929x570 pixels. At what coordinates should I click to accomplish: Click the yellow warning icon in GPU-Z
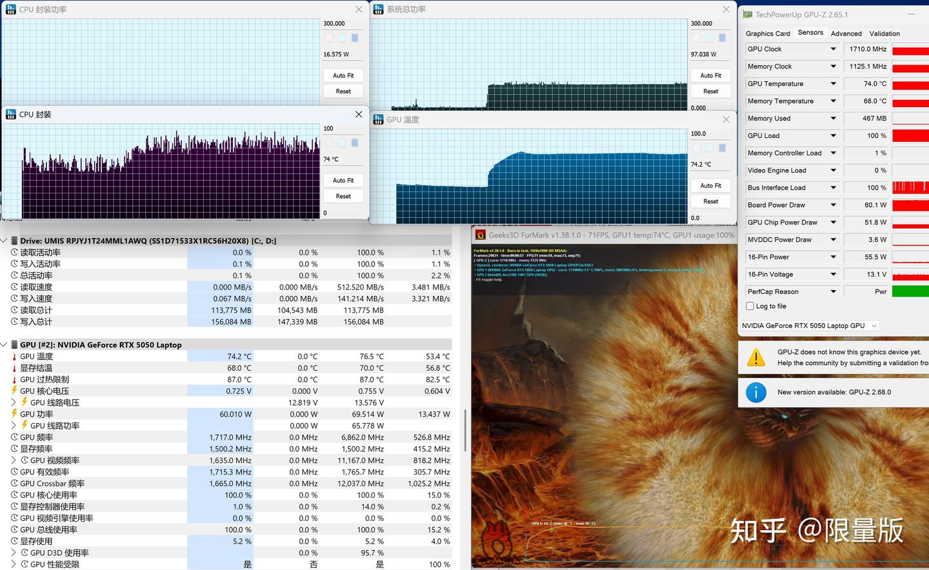click(756, 357)
